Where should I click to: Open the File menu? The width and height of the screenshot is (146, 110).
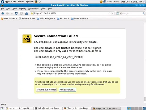[x=2, y=9]
